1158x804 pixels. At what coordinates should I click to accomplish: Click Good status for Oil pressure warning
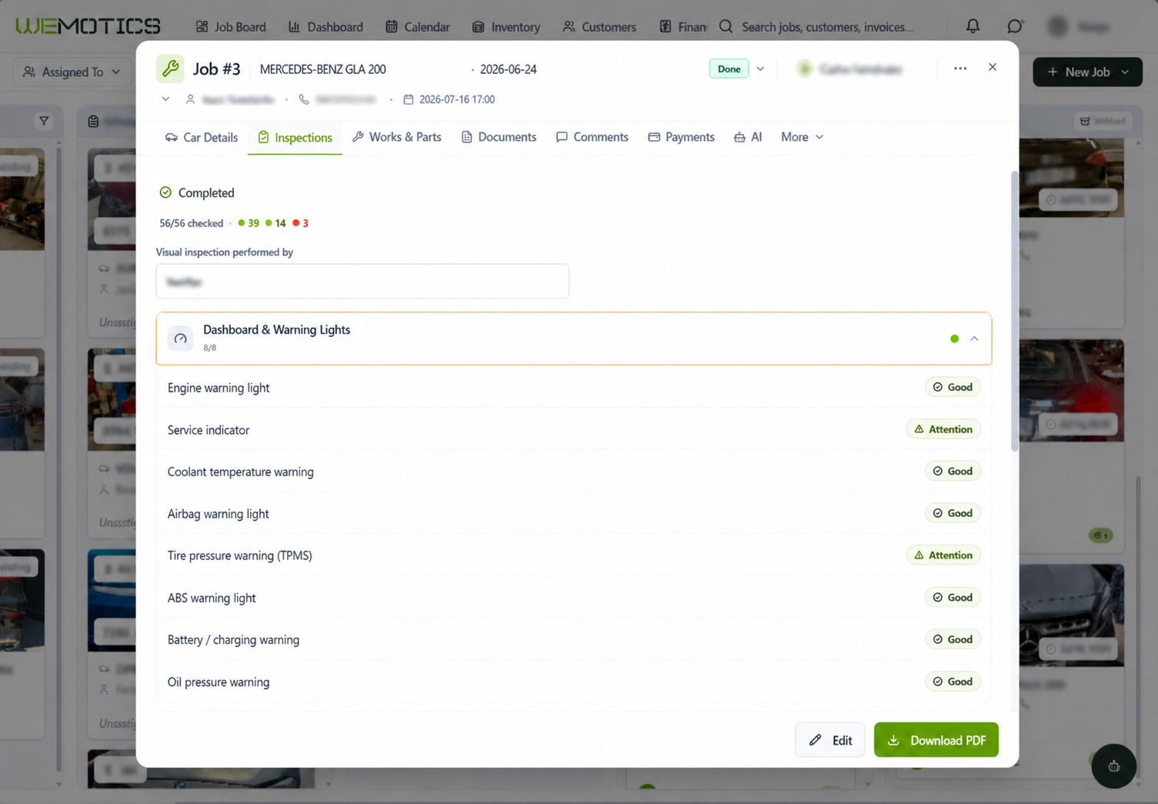pos(953,681)
